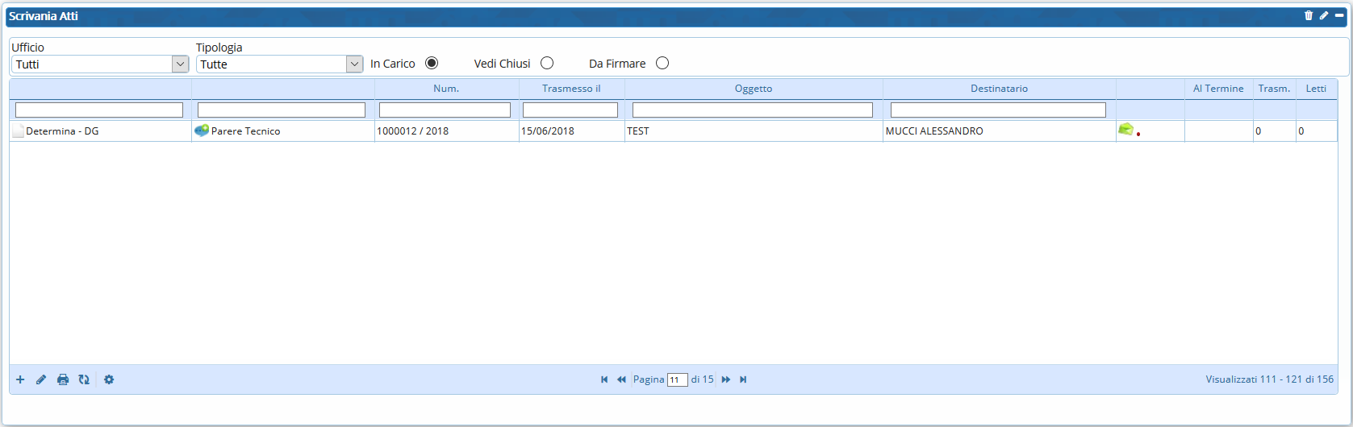Sort by the Trasmesso il column header
The width and height of the screenshot is (1353, 427).
coord(571,89)
